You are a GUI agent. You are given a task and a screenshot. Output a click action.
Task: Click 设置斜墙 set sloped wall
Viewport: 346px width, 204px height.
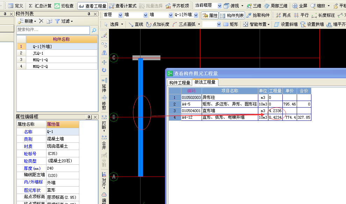(x=286, y=24)
